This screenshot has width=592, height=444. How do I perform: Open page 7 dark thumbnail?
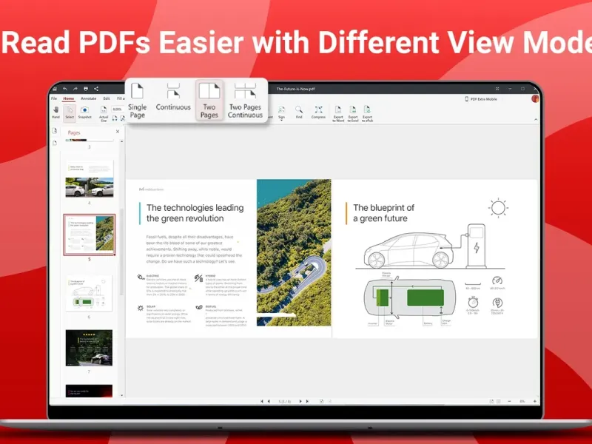point(89,348)
